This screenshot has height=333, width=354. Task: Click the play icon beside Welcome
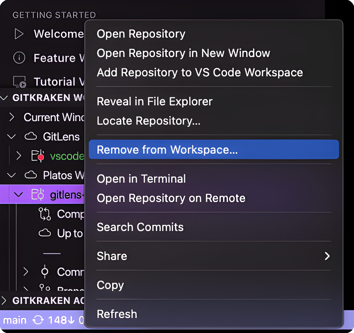pyautogui.click(x=19, y=34)
